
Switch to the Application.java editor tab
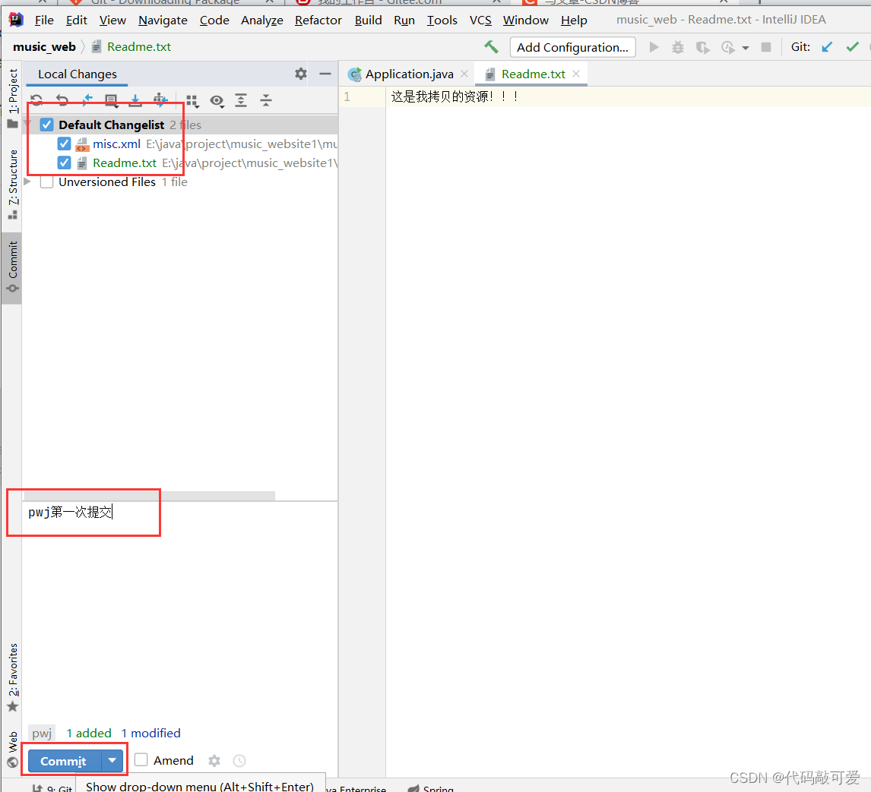click(x=409, y=74)
